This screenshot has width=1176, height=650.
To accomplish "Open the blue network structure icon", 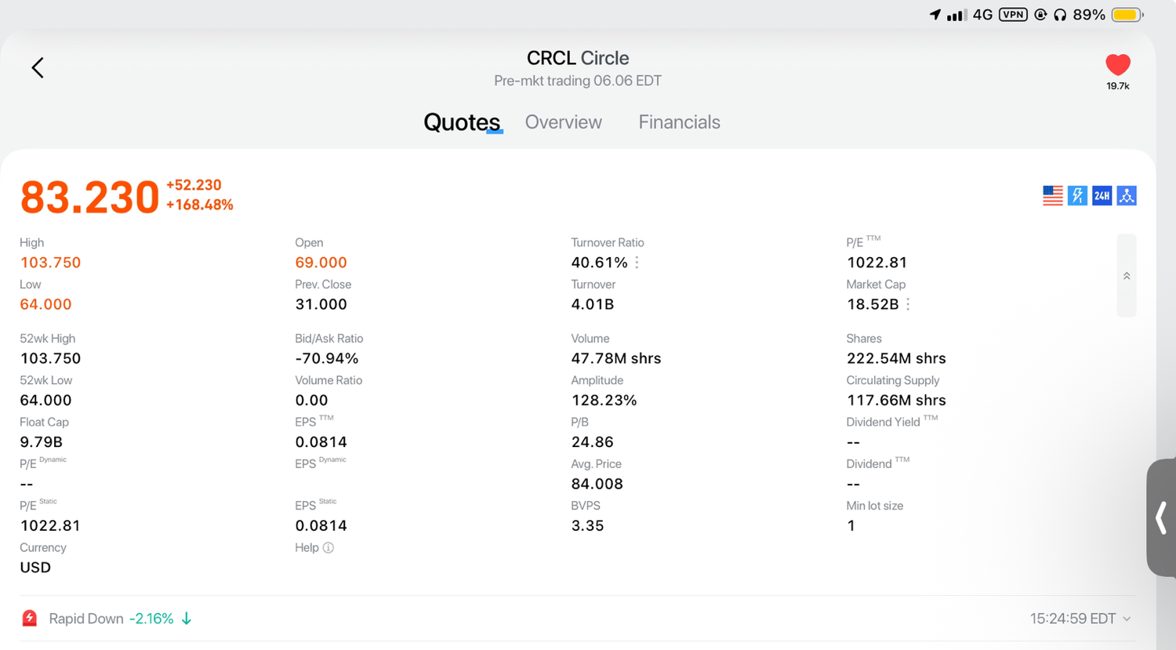I will pos(1127,196).
